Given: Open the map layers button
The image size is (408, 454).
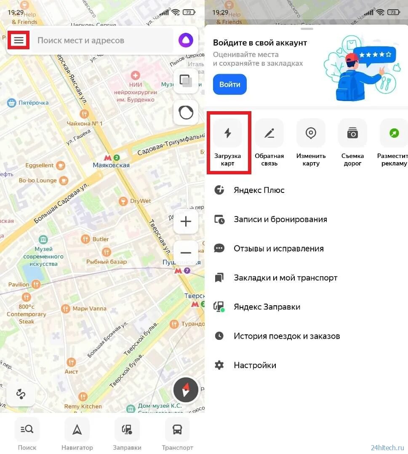Looking at the screenshot, I should [x=186, y=80].
